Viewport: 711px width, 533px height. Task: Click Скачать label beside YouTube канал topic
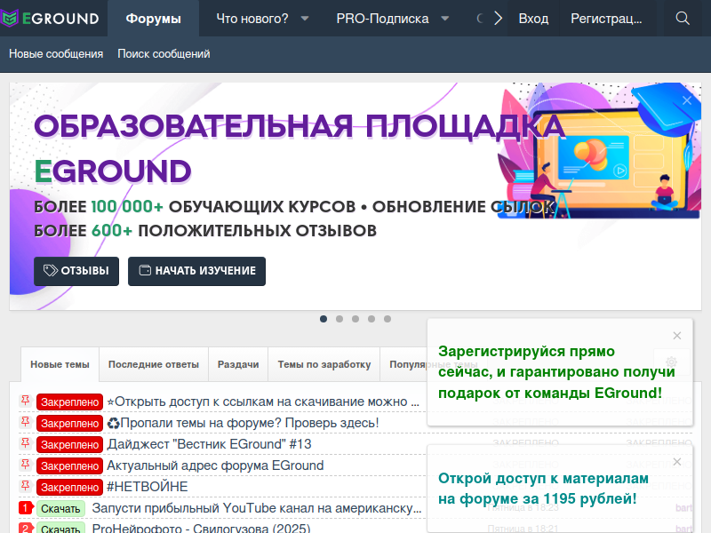coord(60,509)
